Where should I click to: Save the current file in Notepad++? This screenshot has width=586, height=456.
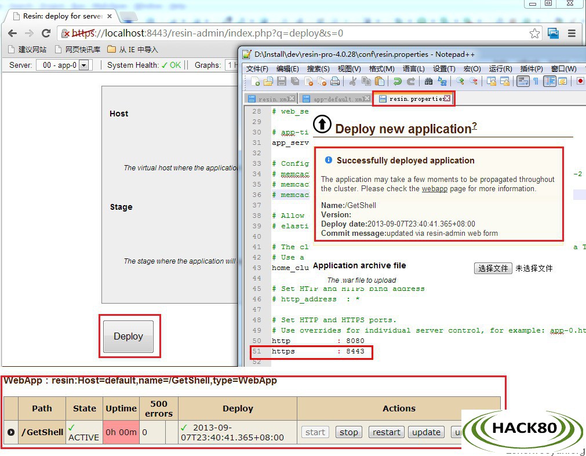[282, 81]
